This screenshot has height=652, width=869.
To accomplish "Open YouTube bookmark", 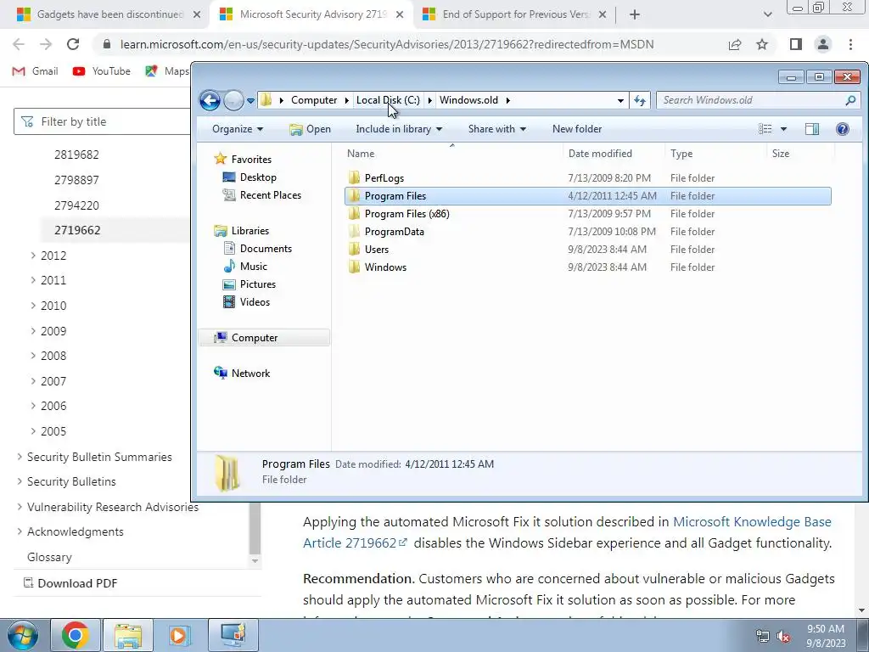I will pos(102,71).
